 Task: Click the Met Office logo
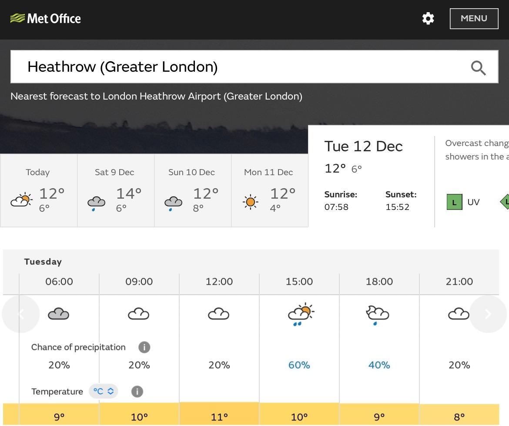click(x=45, y=19)
